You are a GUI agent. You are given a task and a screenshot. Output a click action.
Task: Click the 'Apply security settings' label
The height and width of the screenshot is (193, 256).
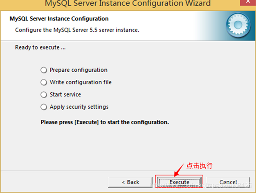pos(79,107)
